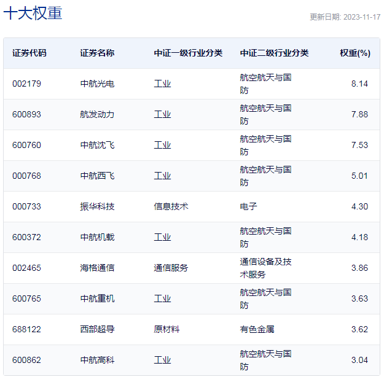Select security code 600893

(x=26, y=114)
